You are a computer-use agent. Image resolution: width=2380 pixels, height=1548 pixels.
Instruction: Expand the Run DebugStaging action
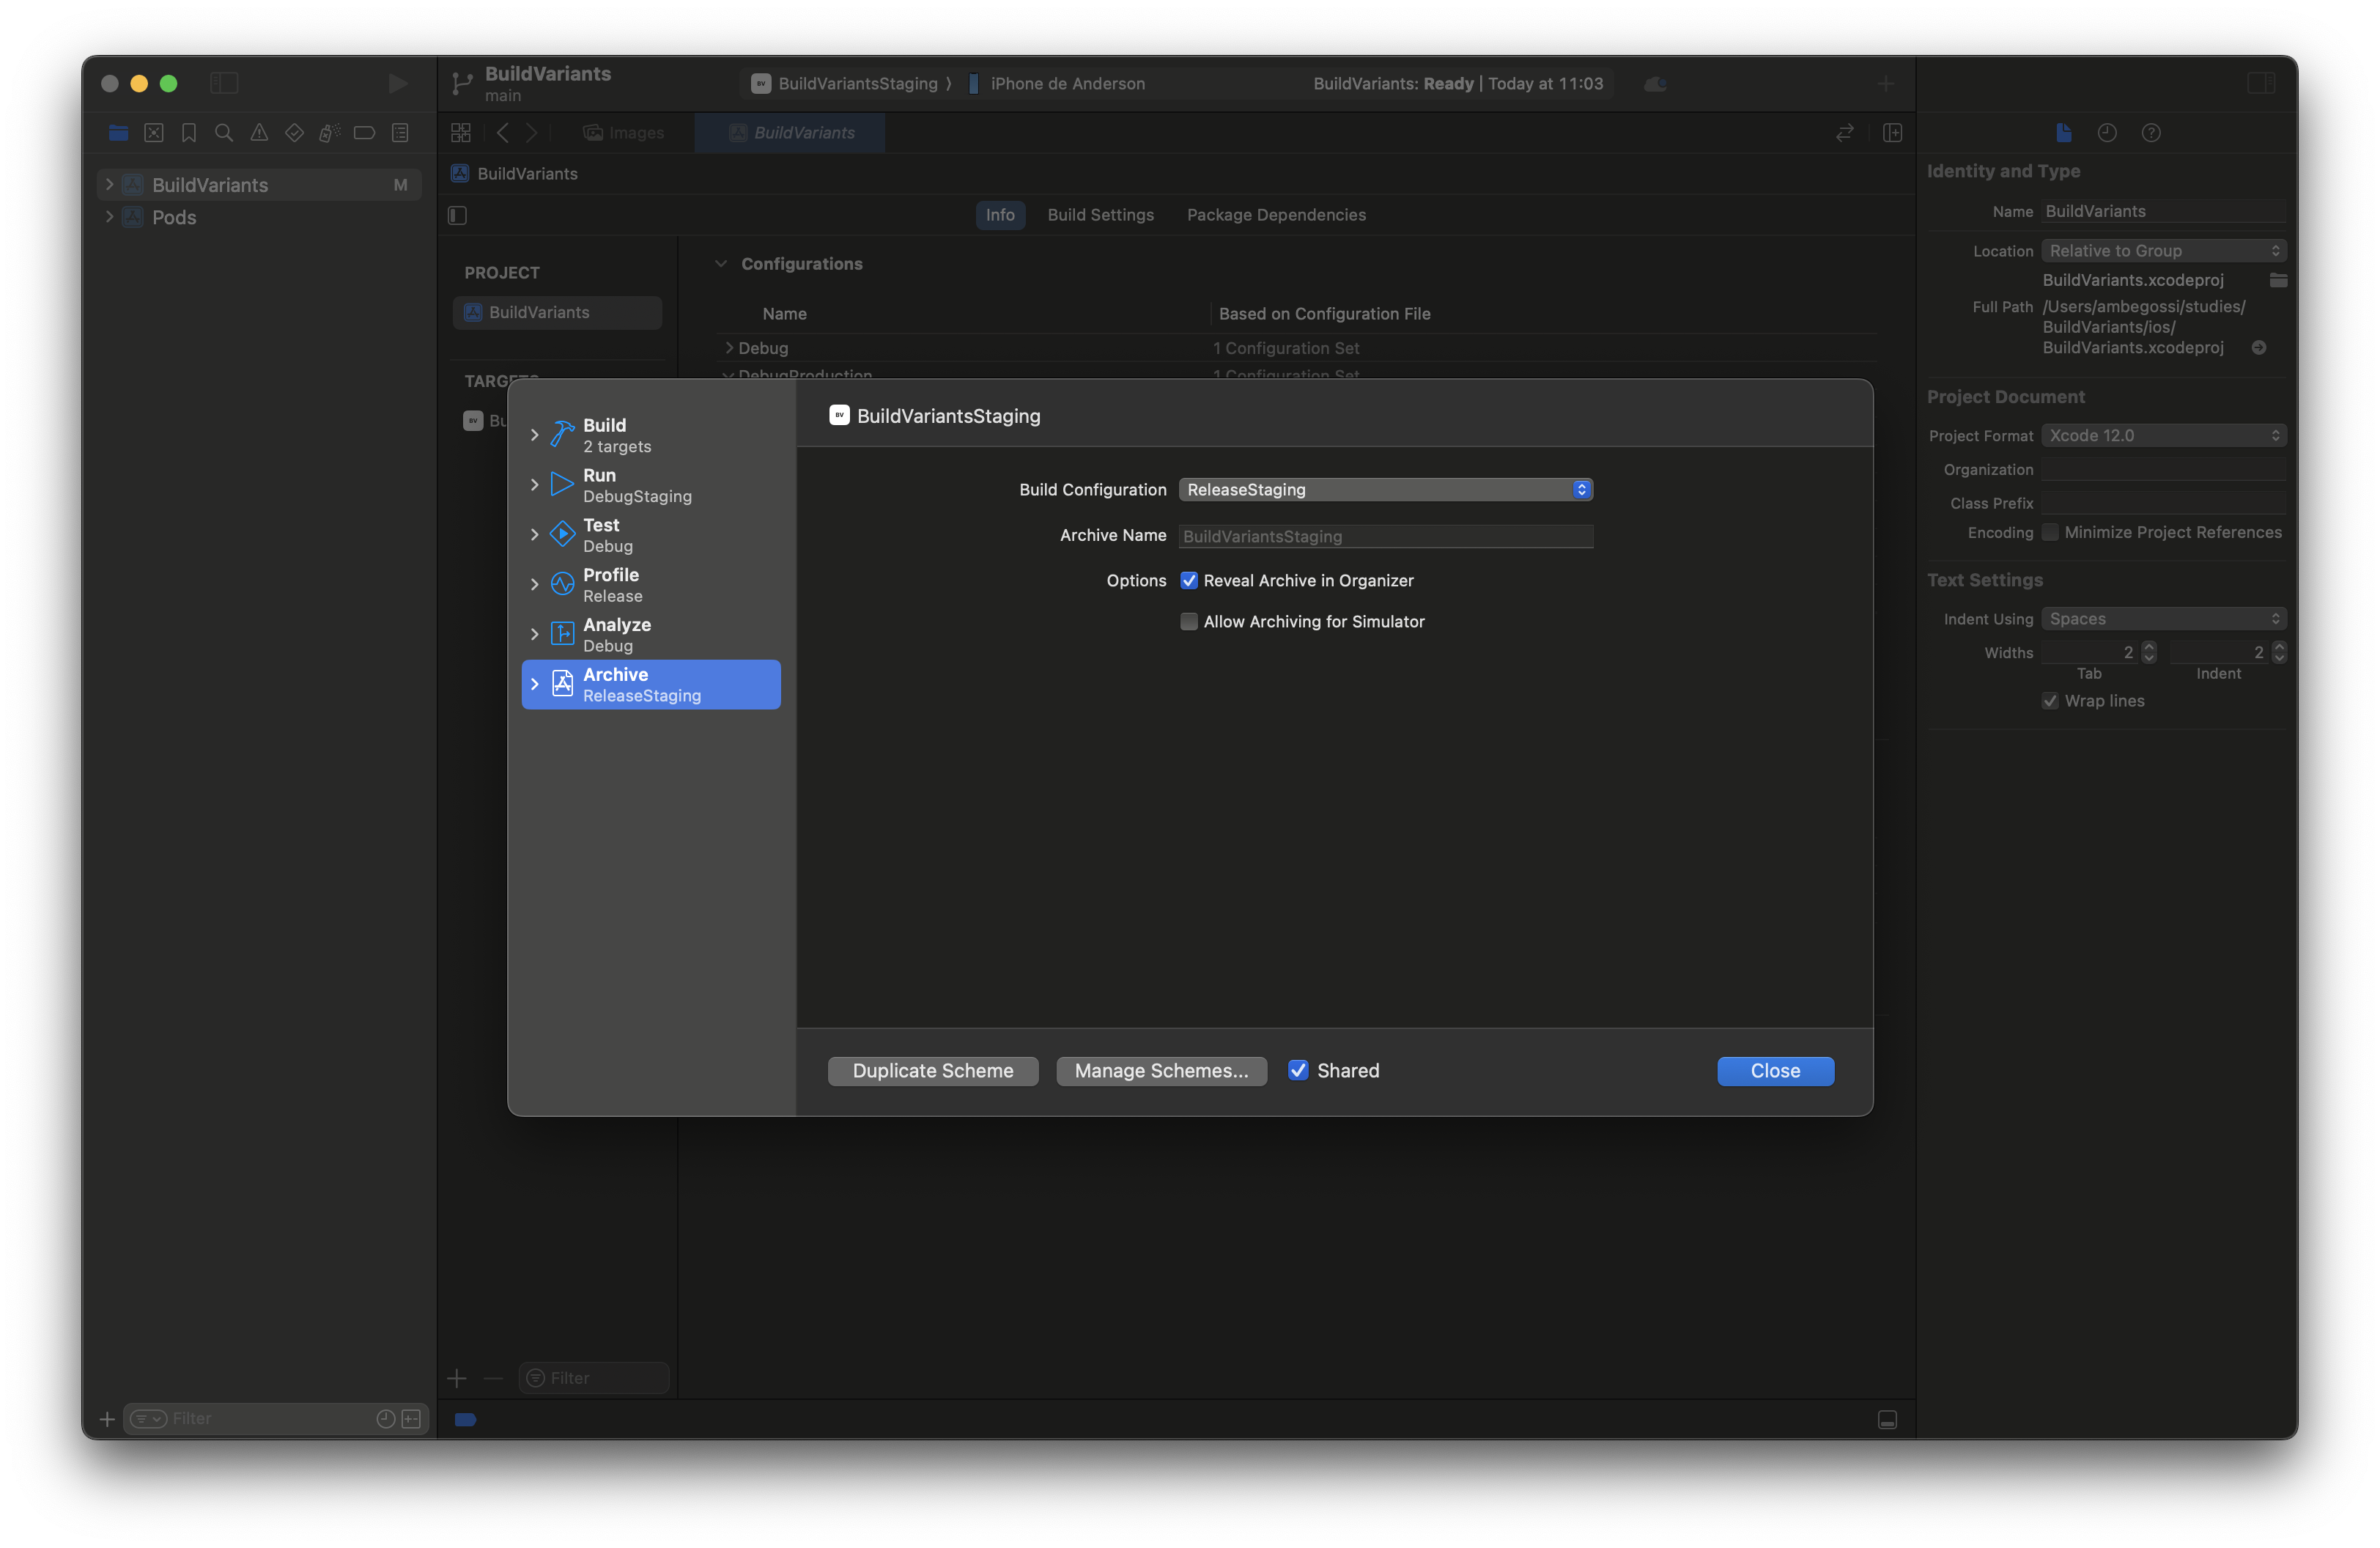click(534, 485)
